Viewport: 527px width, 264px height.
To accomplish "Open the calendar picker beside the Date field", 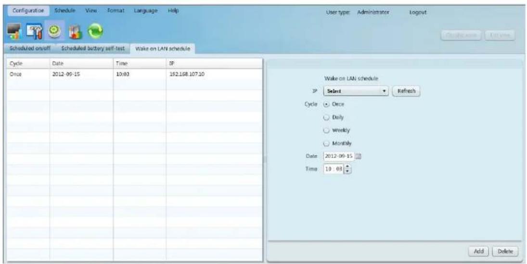I will [358, 156].
